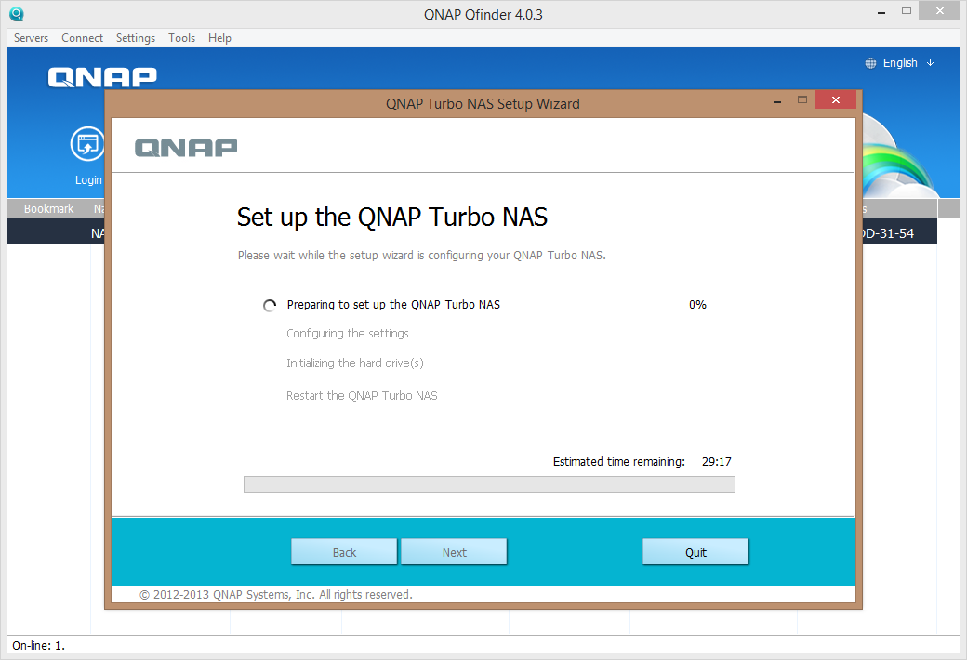The width and height of the screenshot is (967, 660).
Task: Minimize the Setup Wizard window
Action: click(x=777, y=100)
